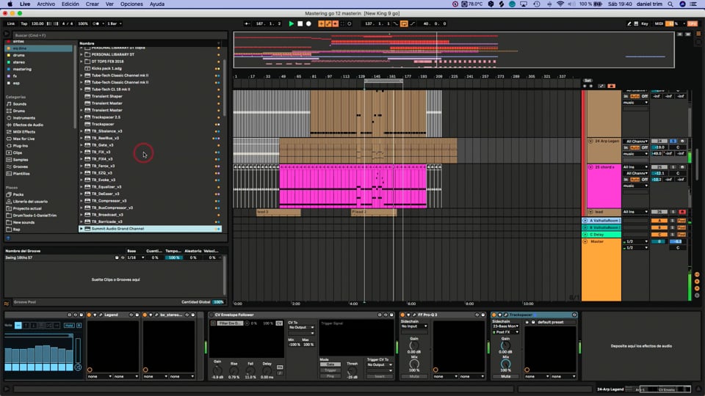Open the Sounds category
705x396 pixels.
click(19, 103)
